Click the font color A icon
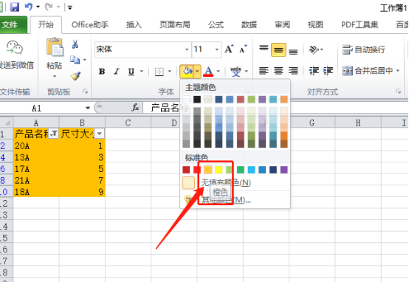This screenshot has width=409, height=282. coord(208,71)
